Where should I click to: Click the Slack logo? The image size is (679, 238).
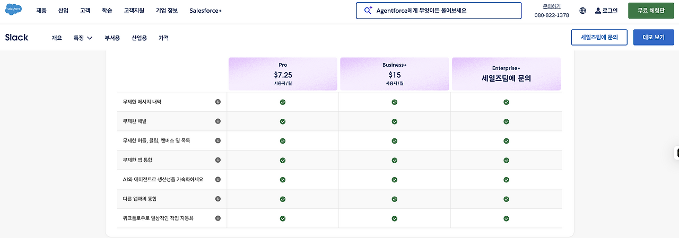click(x=17, y=38)
